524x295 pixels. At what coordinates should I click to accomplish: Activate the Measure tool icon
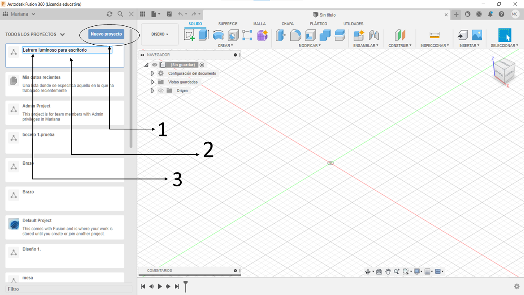pyautogui.click(x=434, y=35)
